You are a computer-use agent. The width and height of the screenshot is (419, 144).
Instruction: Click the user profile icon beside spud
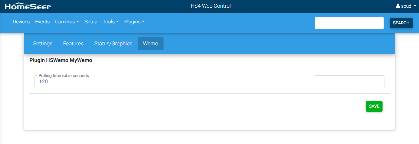point(398,6)
